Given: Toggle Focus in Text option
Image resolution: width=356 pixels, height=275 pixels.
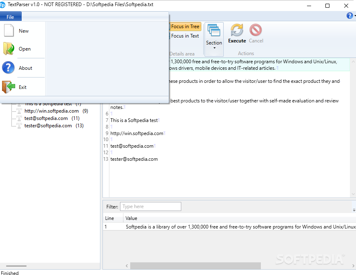Looking at the screenshot, I should 185,36.
